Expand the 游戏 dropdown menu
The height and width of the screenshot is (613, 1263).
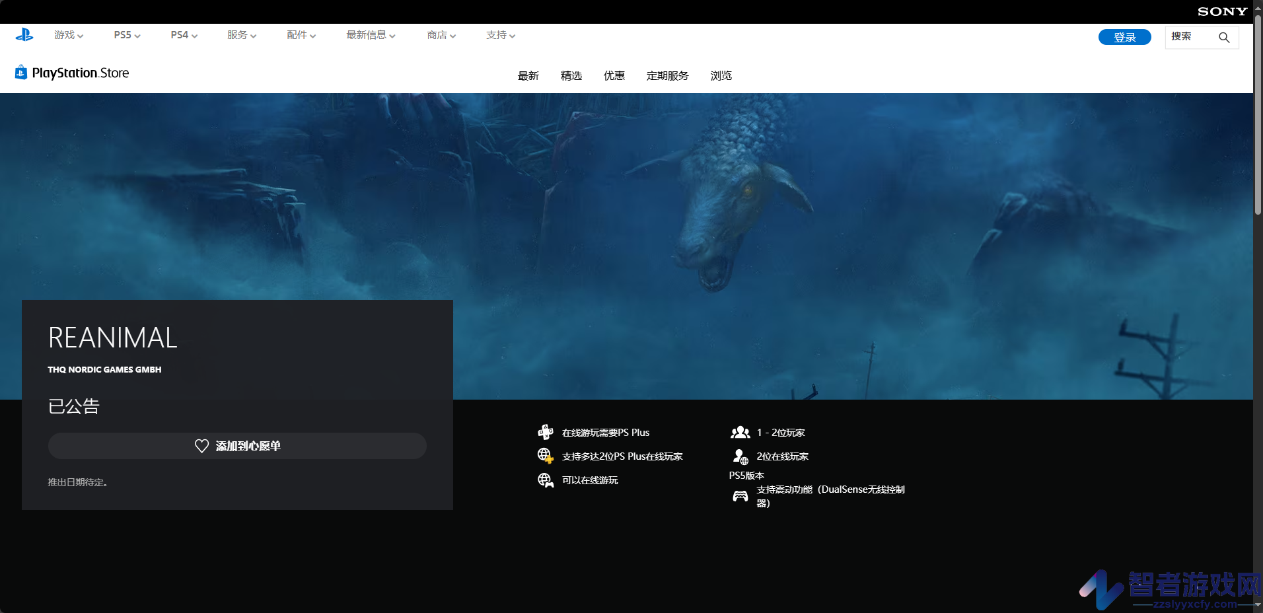(x=69, y=35)
